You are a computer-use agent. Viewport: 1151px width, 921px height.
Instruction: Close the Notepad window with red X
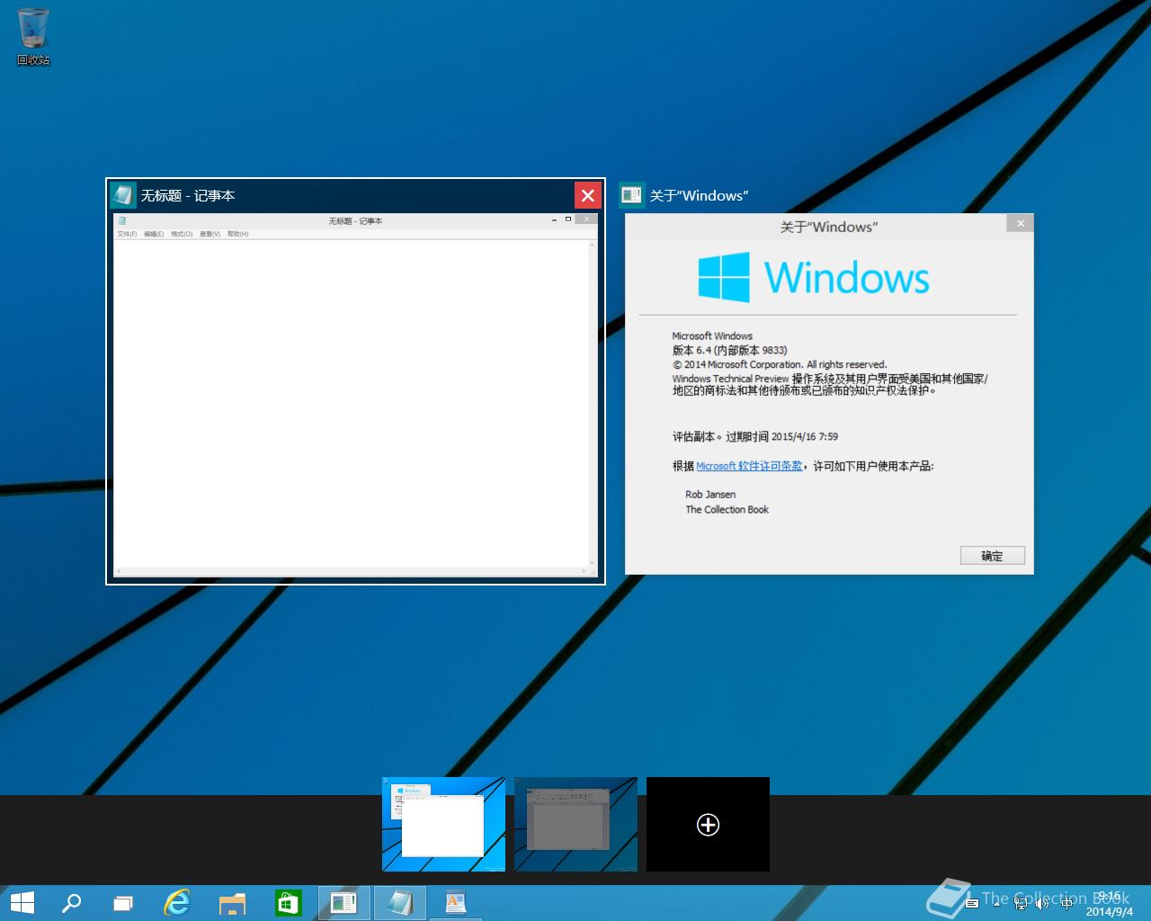click(587, 195)
